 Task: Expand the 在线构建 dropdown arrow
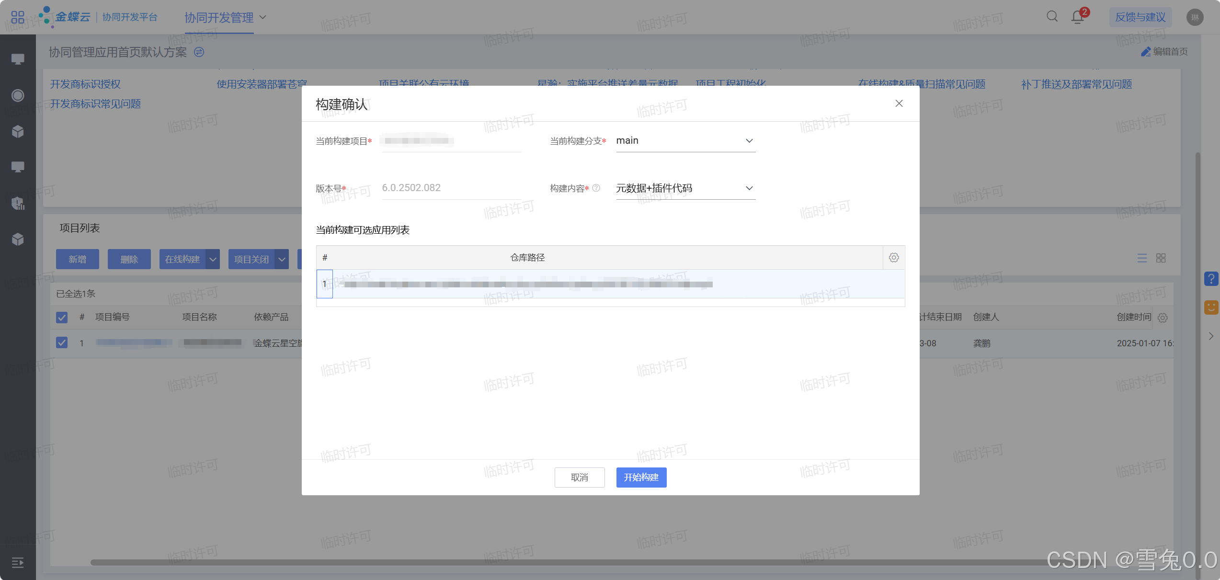pos(213,259)
